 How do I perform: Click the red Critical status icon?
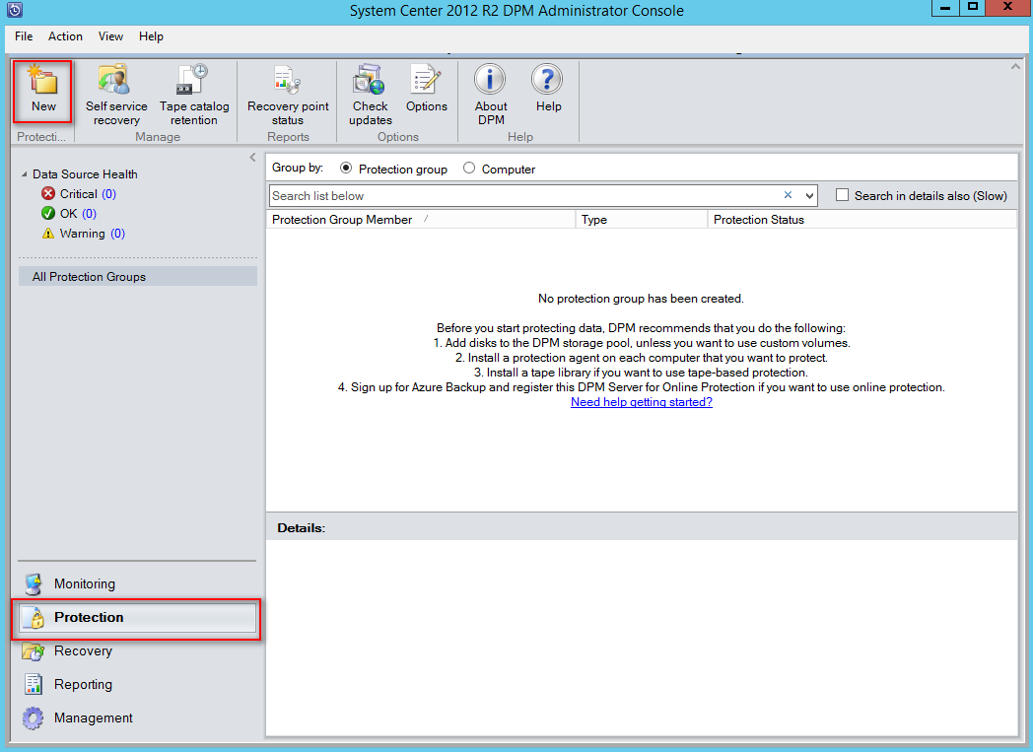point(48,193)
